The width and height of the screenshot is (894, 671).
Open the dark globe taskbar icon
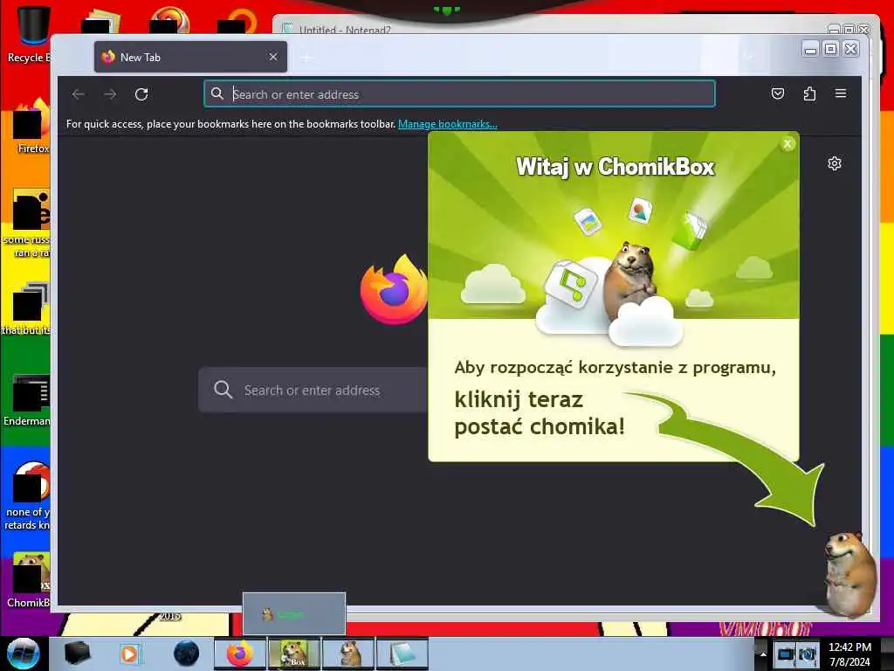(x=187, y=654)
